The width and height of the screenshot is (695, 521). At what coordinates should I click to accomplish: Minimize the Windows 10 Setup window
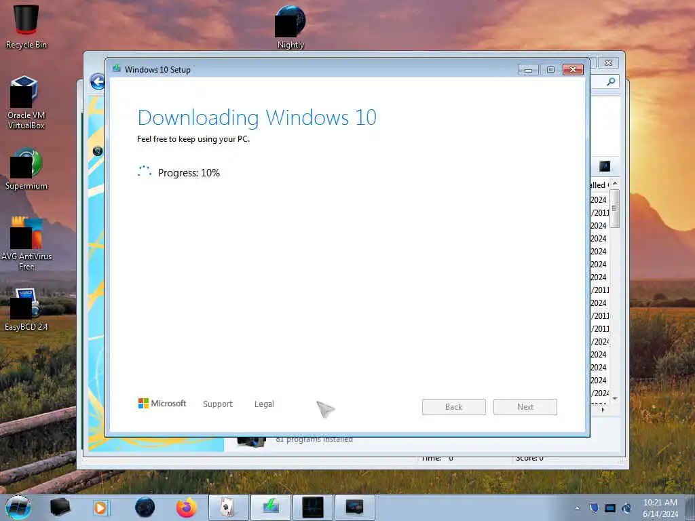coord(528,70)
